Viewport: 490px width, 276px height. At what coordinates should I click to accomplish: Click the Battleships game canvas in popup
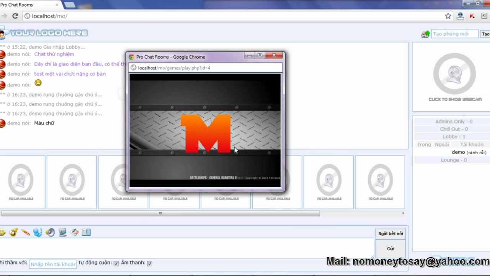pos(205,130)
